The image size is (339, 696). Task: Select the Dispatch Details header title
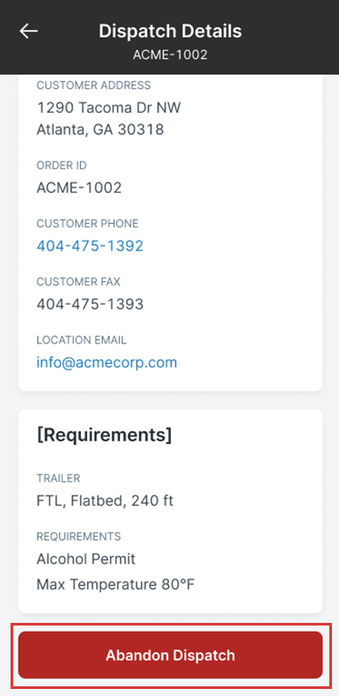pos(171,31)
